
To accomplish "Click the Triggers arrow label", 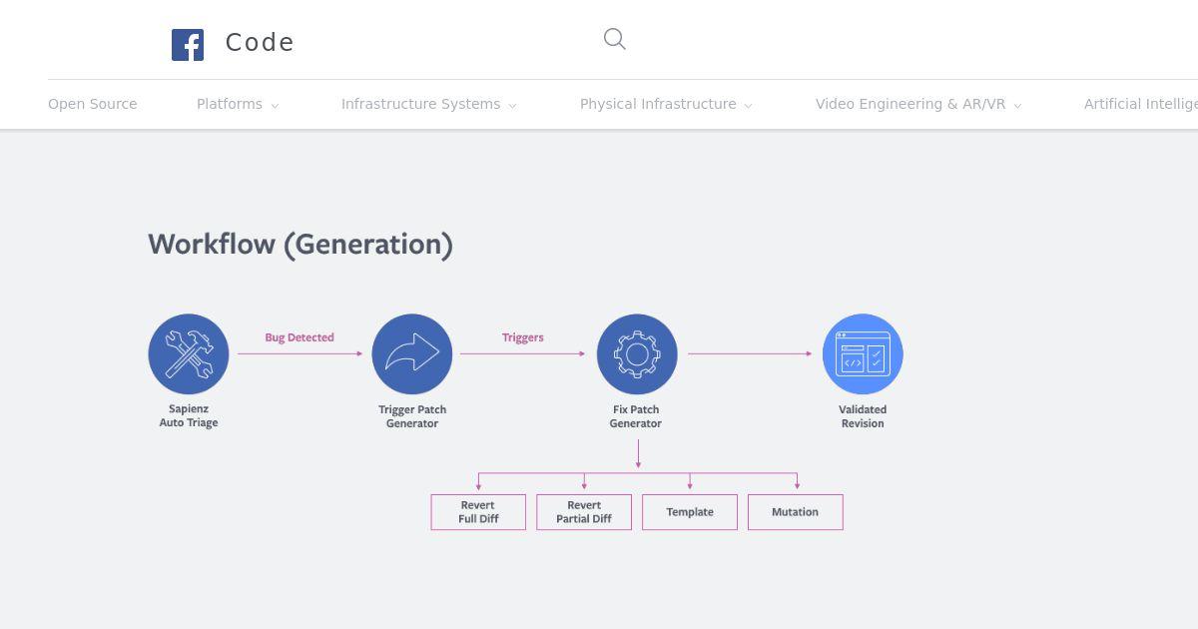I will tap(523, 337).
